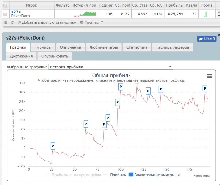This screenshot has width=220, height=185.
Task: Click the refresh arrows icon below the table
Action: point(12,22)
